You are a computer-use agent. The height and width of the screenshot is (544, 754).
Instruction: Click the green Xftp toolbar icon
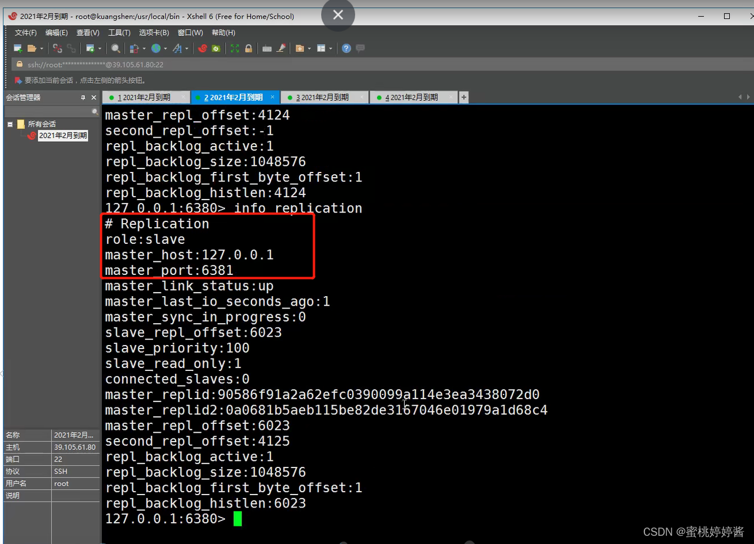[x=216, y=48]
